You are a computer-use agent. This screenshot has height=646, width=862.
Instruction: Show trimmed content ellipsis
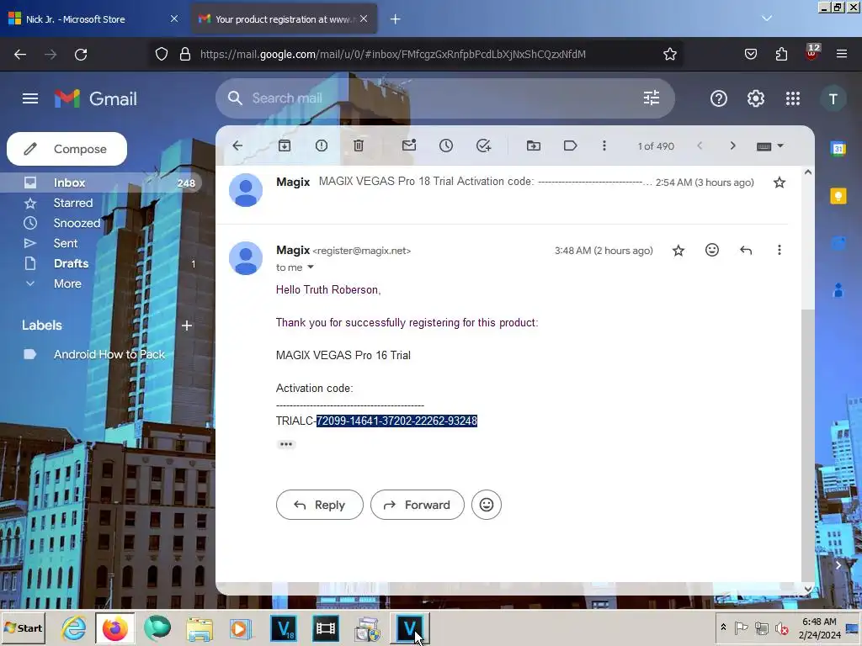point(286,444)
